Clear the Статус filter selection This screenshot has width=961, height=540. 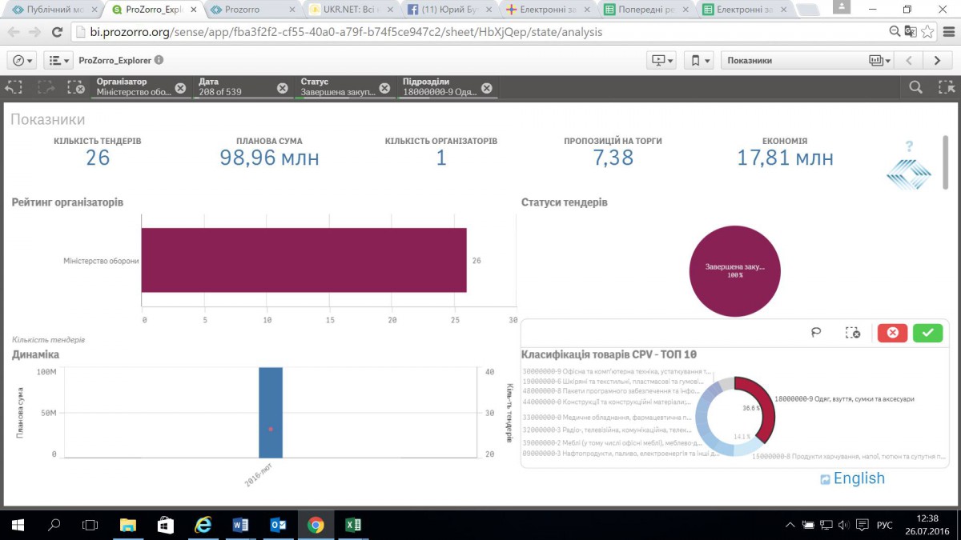coord(384,88)
